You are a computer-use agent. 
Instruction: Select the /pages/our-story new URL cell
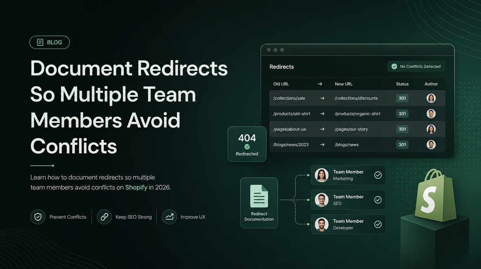351,129
